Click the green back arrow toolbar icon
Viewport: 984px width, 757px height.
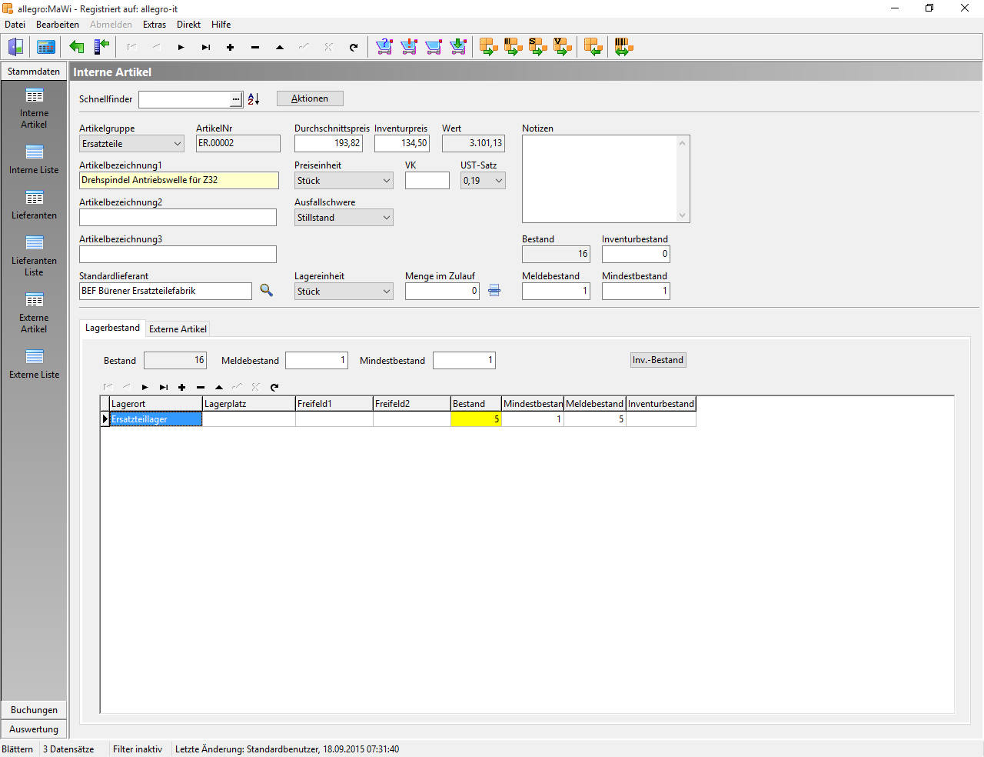77,47
